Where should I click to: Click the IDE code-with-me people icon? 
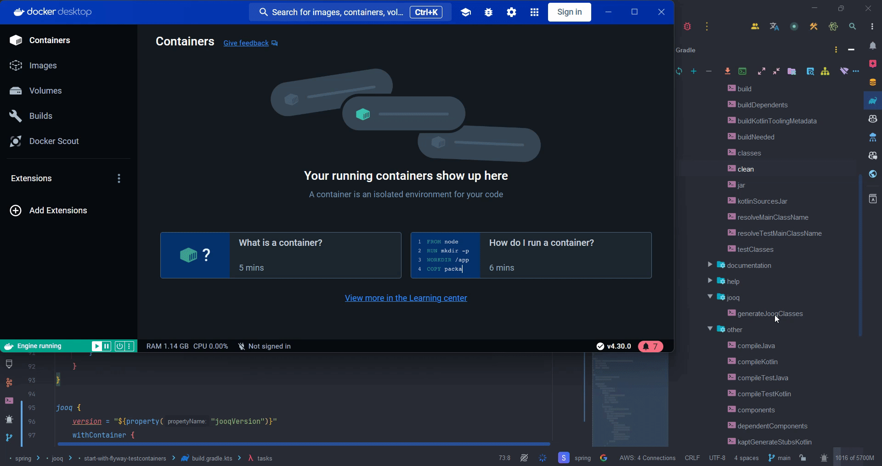[755, 27]
